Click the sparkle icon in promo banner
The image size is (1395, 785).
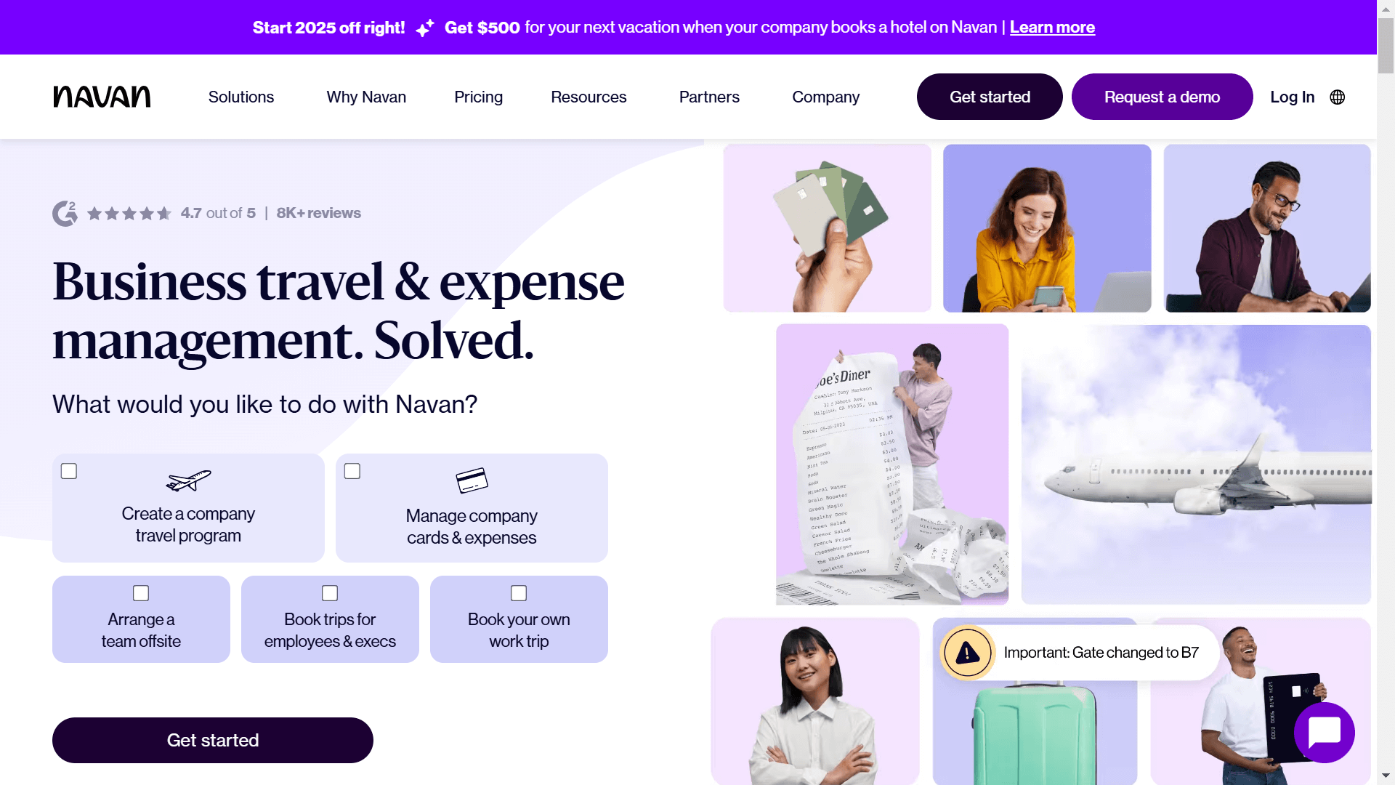[x=425, y=28]
